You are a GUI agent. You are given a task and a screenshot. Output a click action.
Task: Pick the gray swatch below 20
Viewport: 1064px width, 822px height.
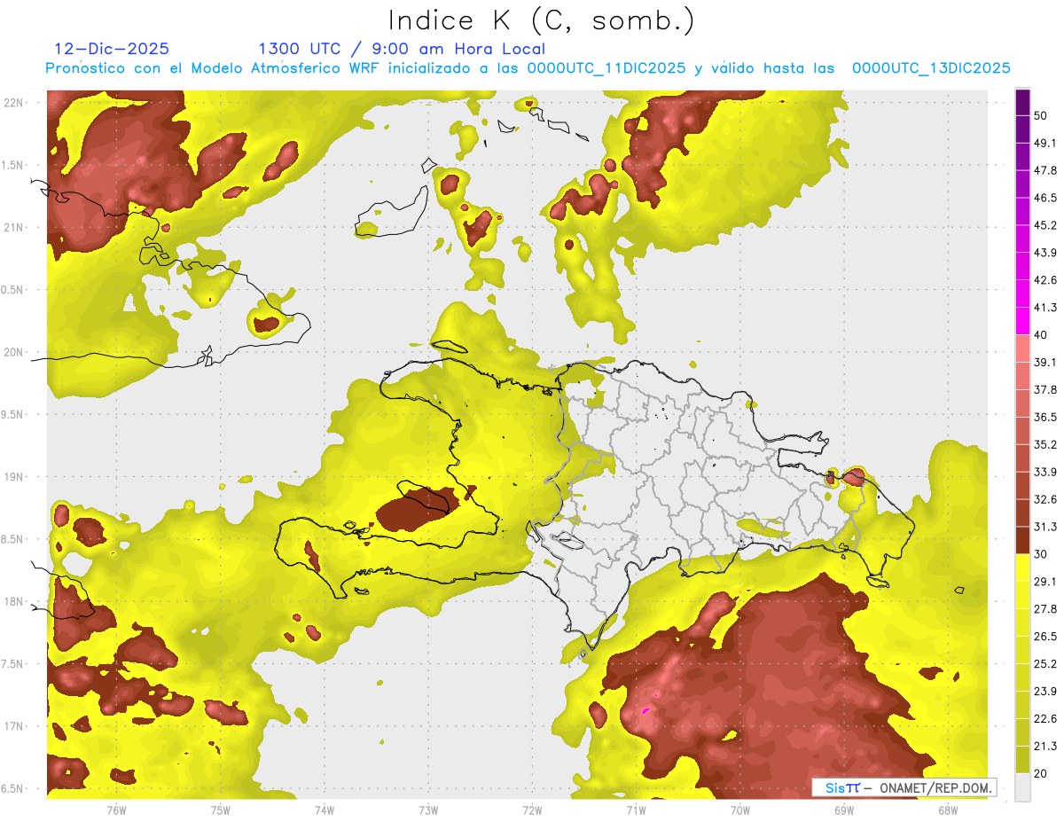pyautogui.click(x=1022, y=787)
